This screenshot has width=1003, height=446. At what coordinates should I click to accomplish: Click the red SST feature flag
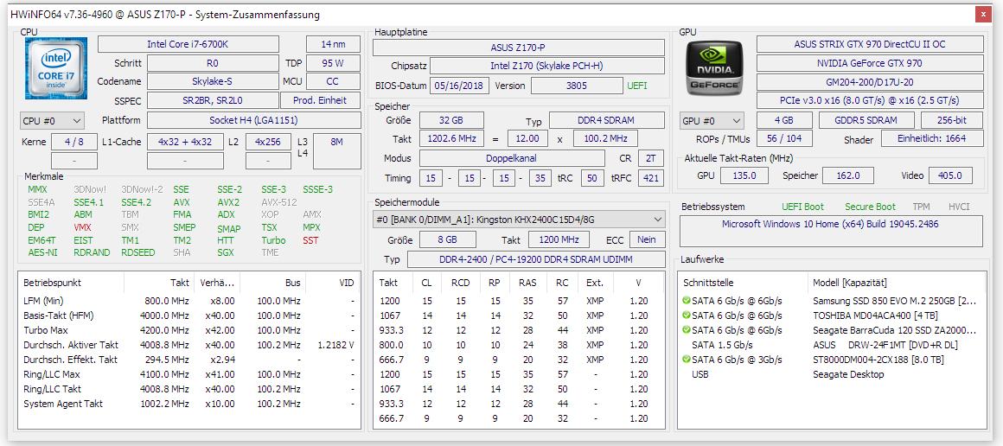coord(311,240)
